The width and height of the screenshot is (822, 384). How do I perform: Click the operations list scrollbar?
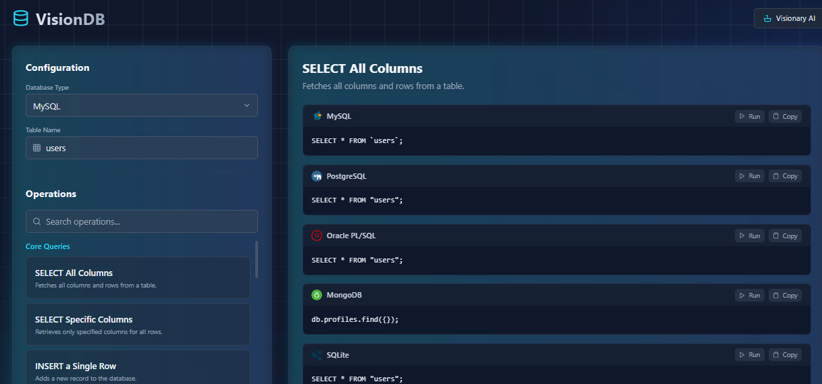[257, 258]
